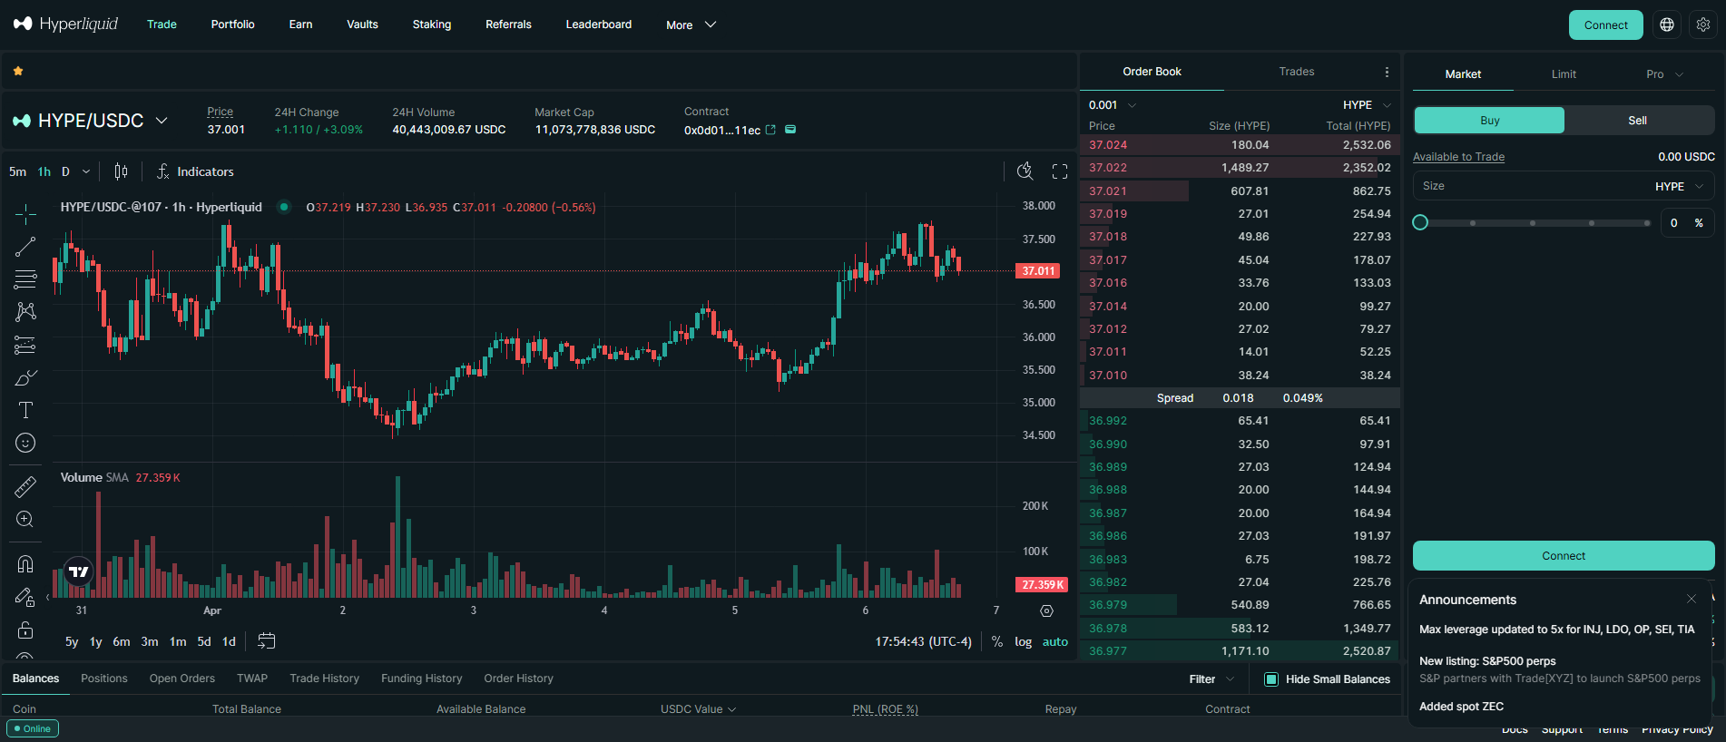
Task: Select the horizontal lines fib tool
Action: 25,279
